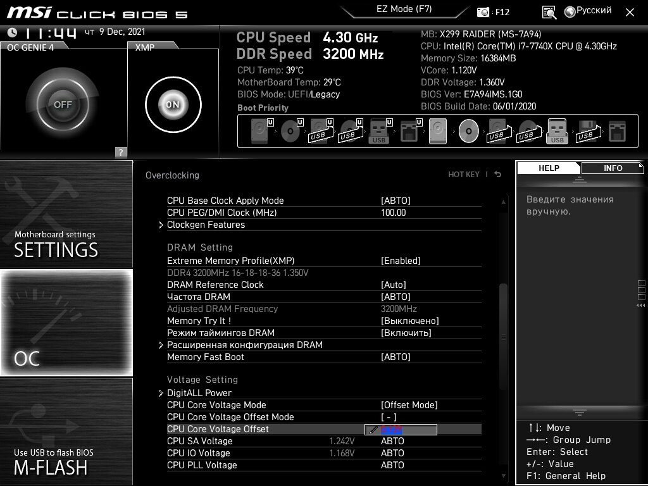Select the legacy CD/DVD boot icon without U badge
Viewport: 648px width, 486px height.
[469, 131]
